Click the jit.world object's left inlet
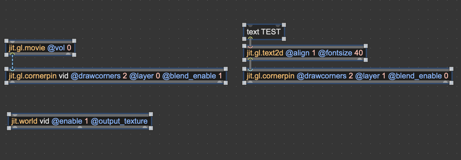Screen dimensions: 461x160 [14, 114]
